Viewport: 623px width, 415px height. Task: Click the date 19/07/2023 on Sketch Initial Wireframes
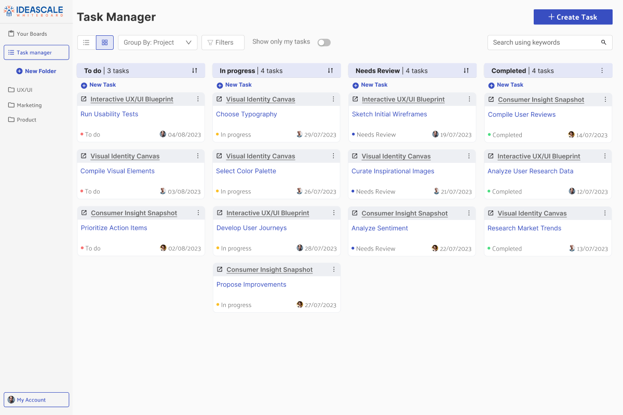point(456,134)
